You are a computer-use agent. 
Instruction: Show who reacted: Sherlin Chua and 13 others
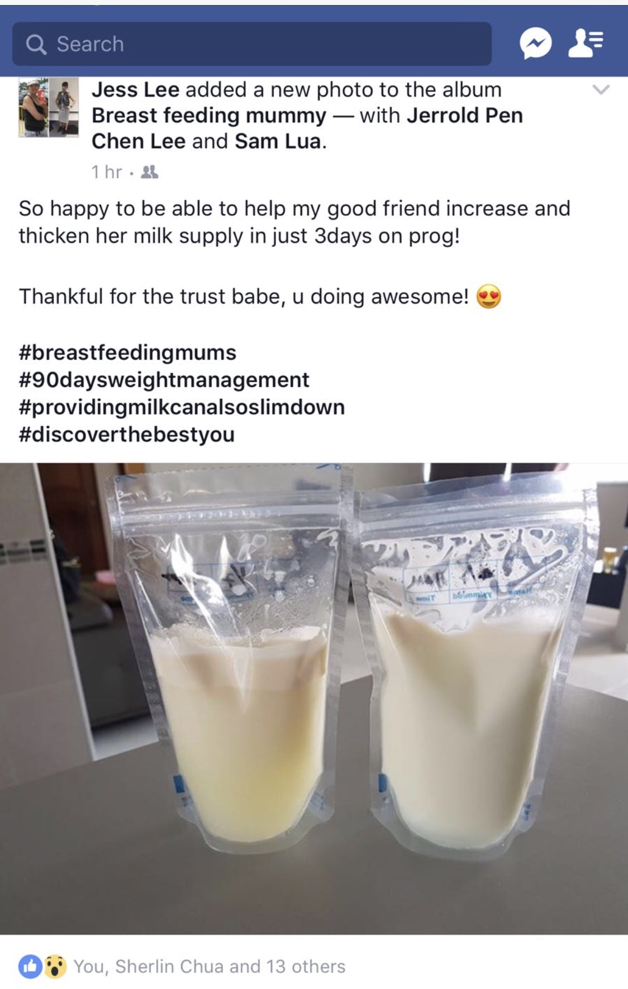point(210,967)
